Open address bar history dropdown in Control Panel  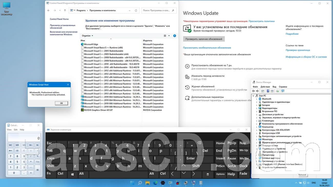130,10
